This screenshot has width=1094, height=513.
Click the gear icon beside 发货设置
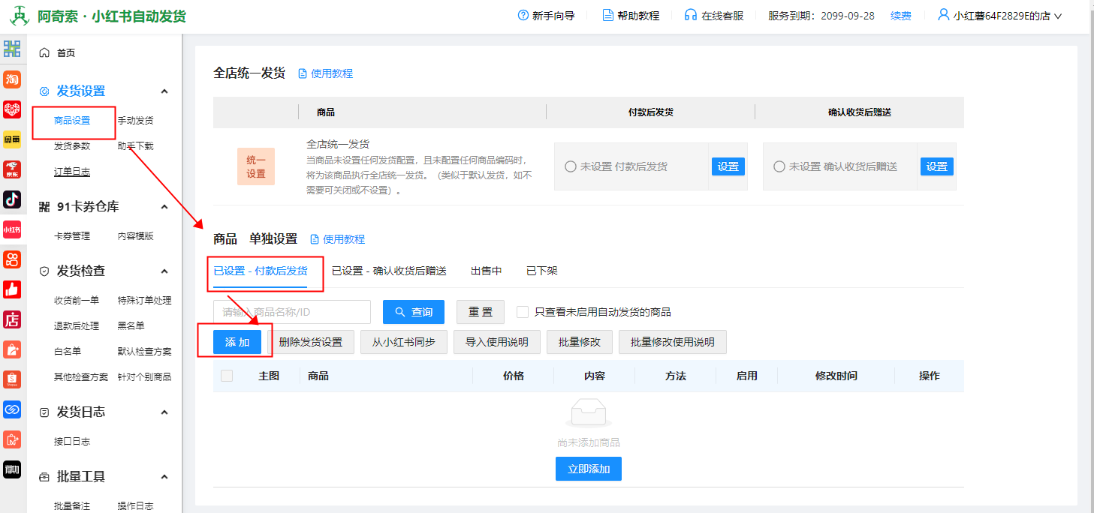coord(44,91)
